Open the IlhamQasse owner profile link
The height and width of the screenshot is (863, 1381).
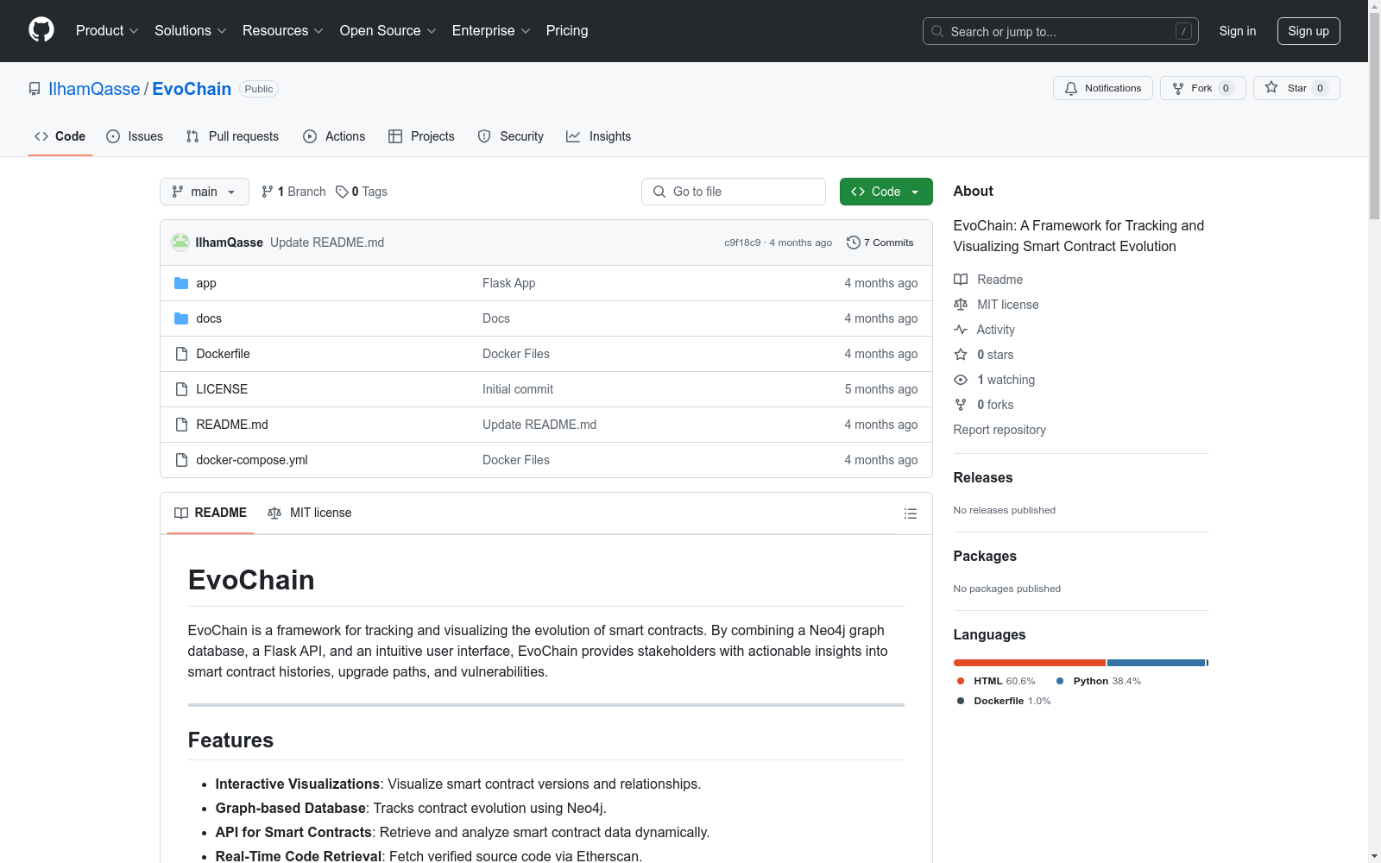[x=94, y=89]
